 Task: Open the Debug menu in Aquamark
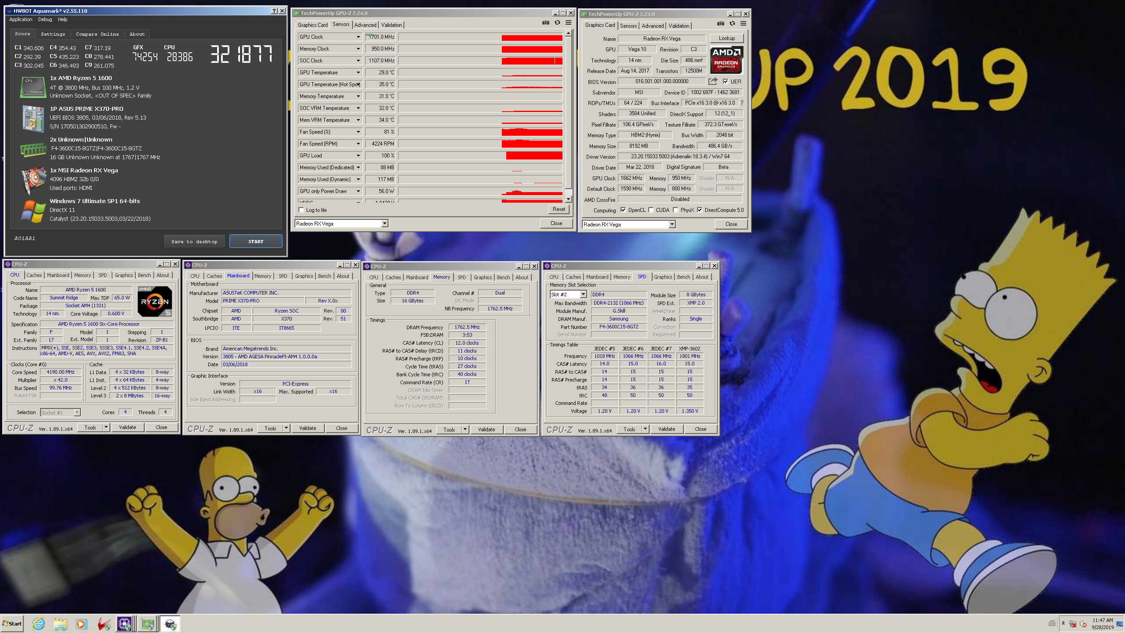coord(45,19)
